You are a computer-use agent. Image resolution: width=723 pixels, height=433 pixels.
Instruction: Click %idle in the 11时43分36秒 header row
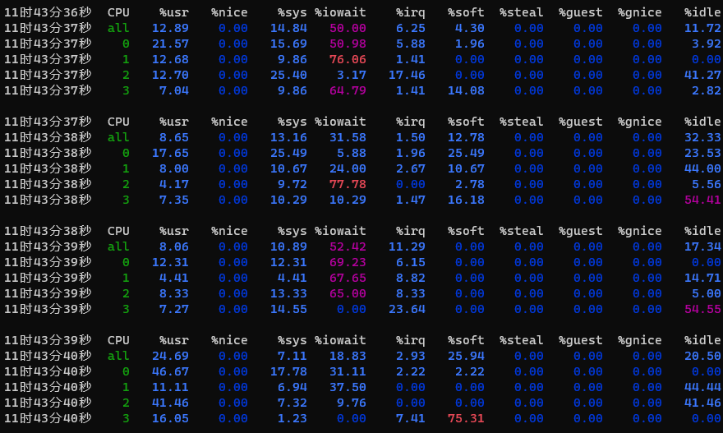[x=702, y=12]
